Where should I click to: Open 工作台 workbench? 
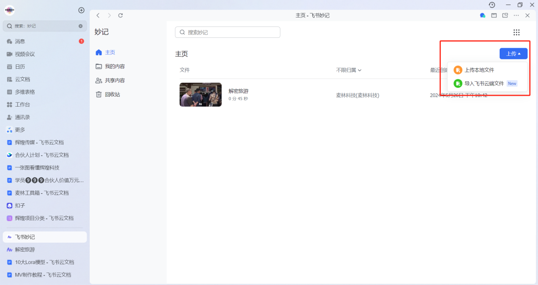click(45, 105)
